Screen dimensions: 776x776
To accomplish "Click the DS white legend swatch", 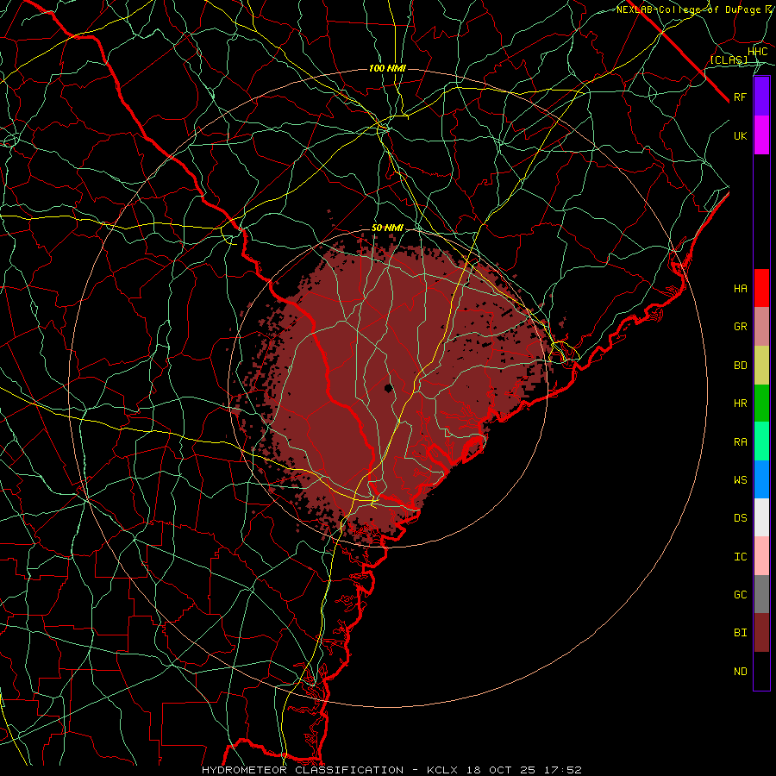I will click(x=761, y=517).
